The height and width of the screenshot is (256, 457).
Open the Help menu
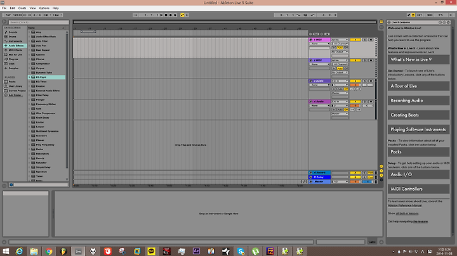55,8
